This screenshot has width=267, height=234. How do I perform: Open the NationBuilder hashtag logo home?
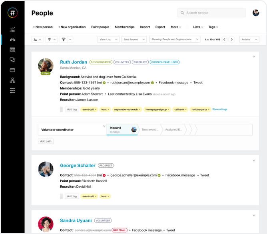click(13, 13)
